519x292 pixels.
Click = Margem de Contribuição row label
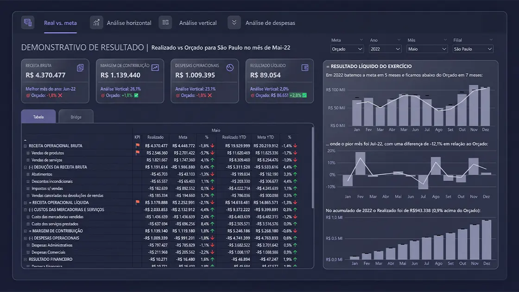56,231
